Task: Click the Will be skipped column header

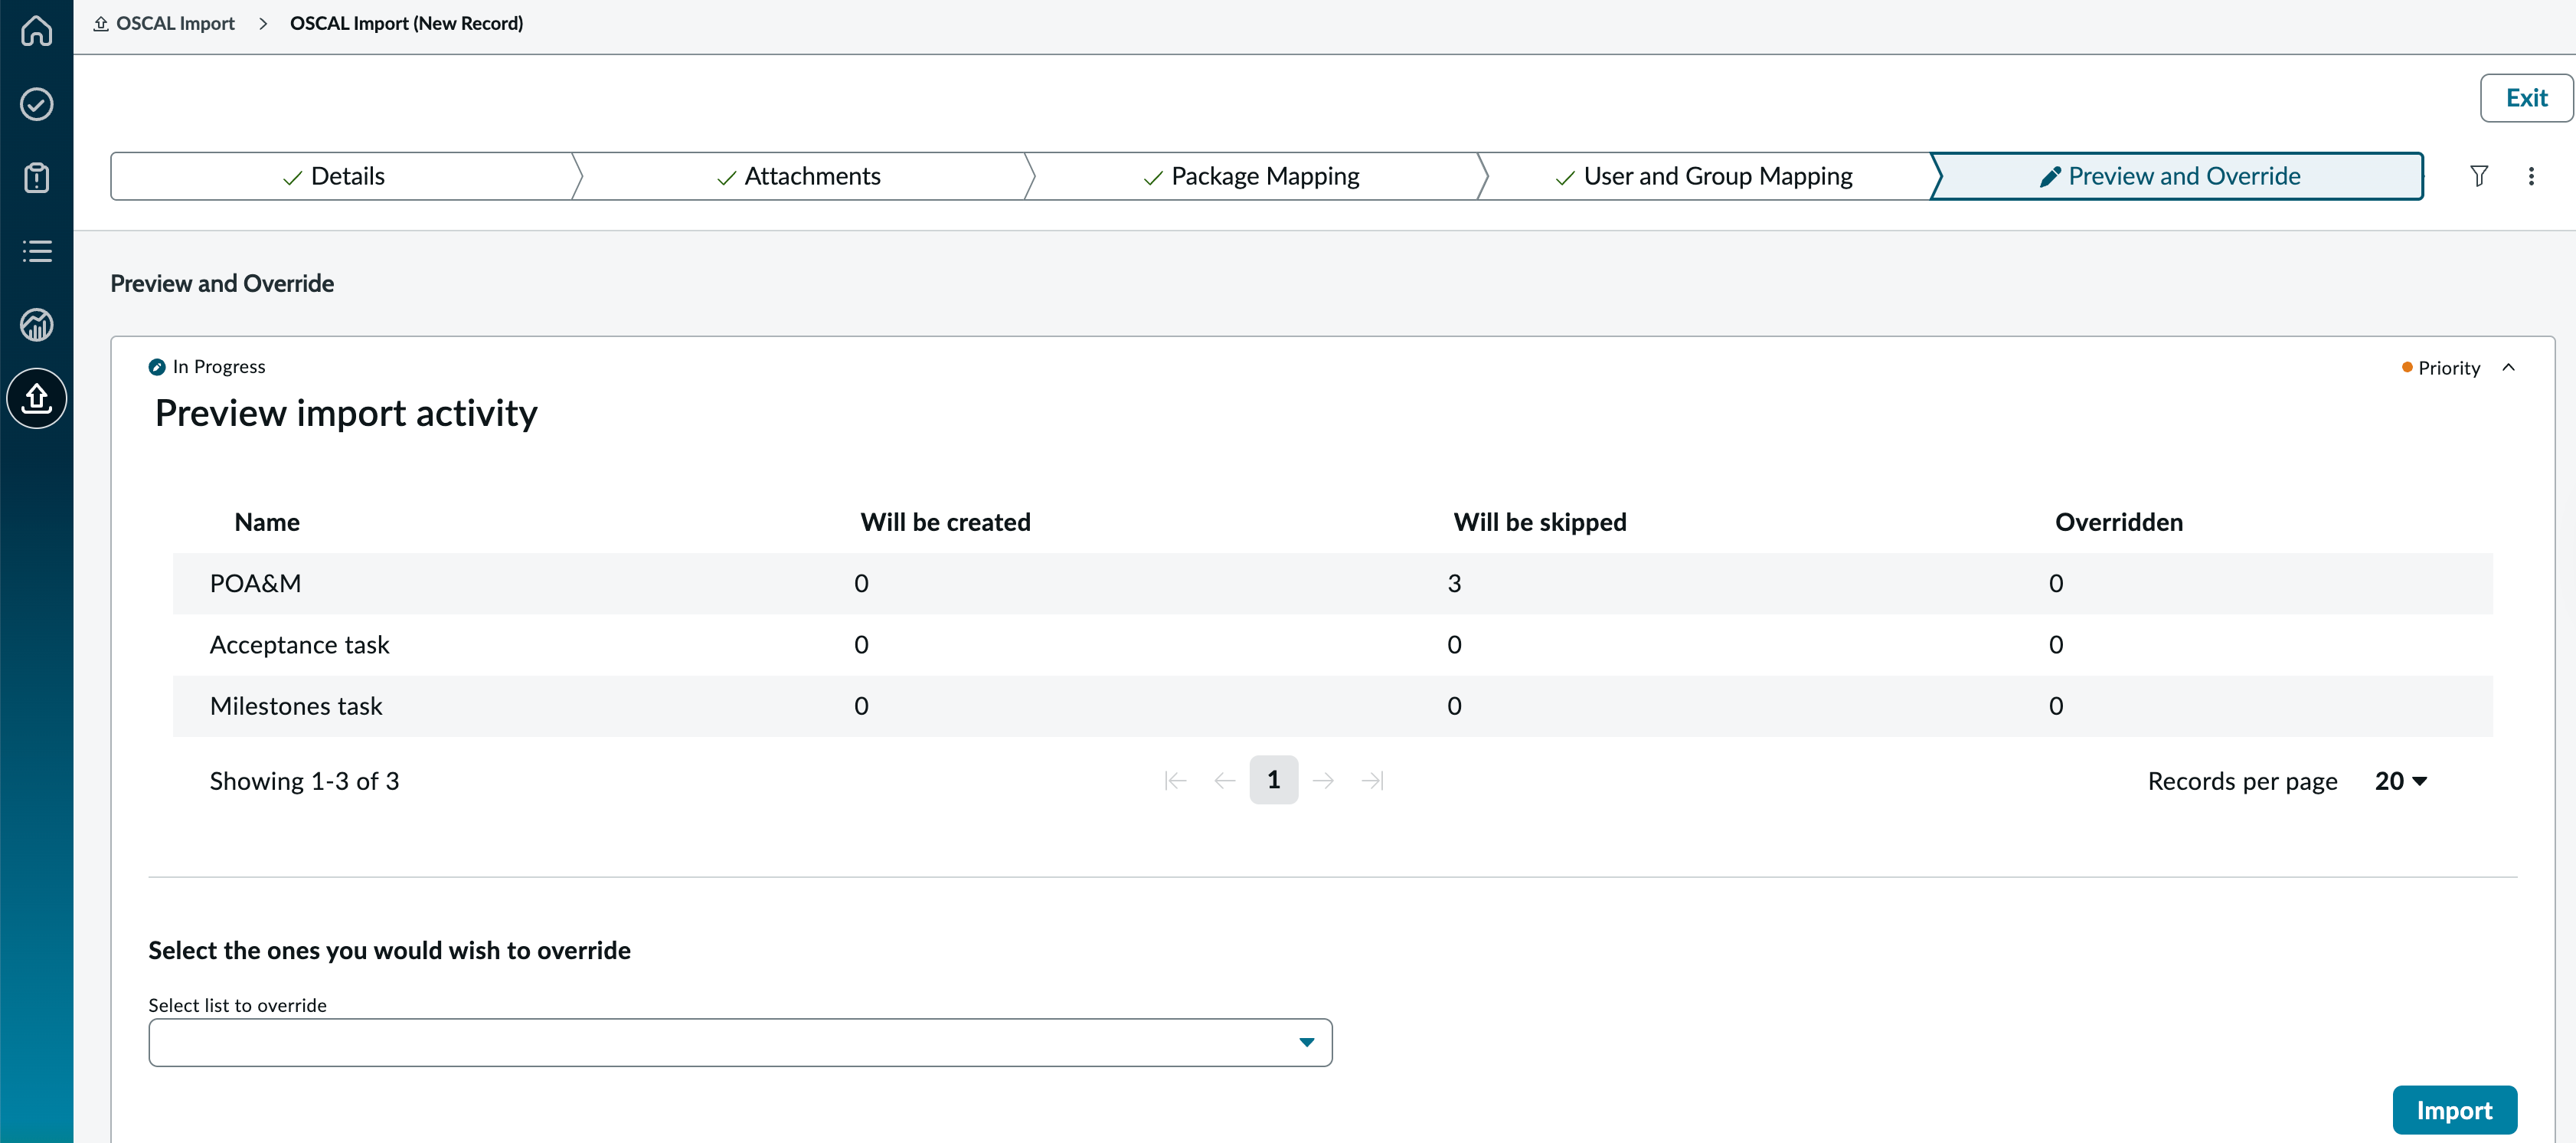Action: point(1539,522)
